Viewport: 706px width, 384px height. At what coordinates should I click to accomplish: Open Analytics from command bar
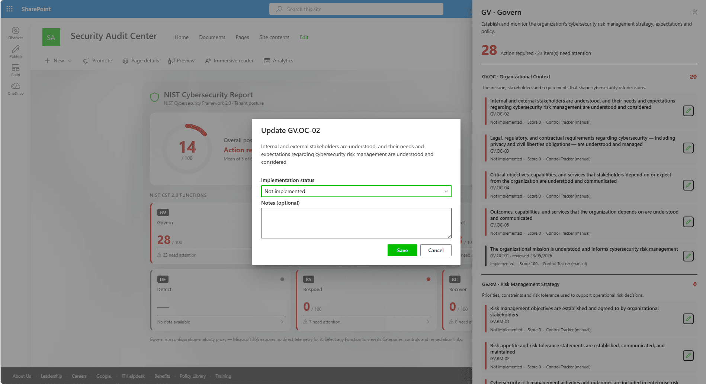coord(279,61)
